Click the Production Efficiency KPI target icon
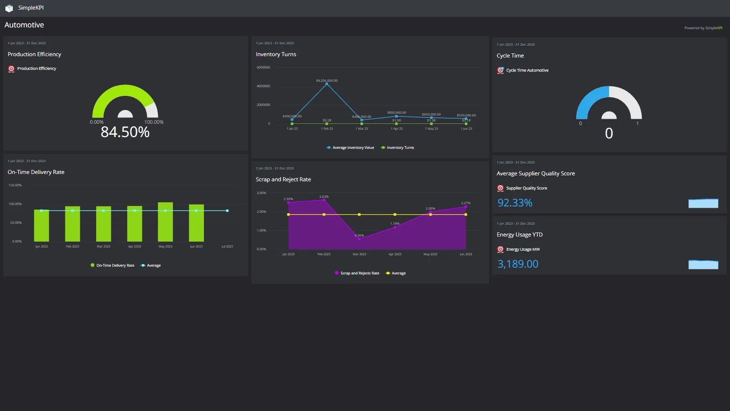 [11, 68]
